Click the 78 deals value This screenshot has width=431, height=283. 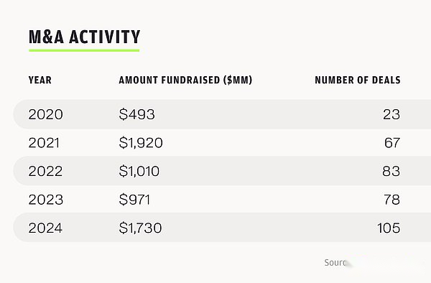click(392, 200)
